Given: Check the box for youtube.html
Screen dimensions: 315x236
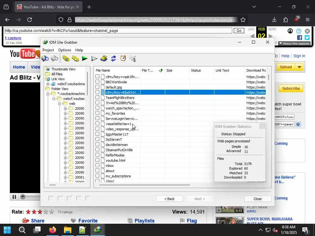Looking at the screenshot, I should pyautogui.click(x=98, y=160).
